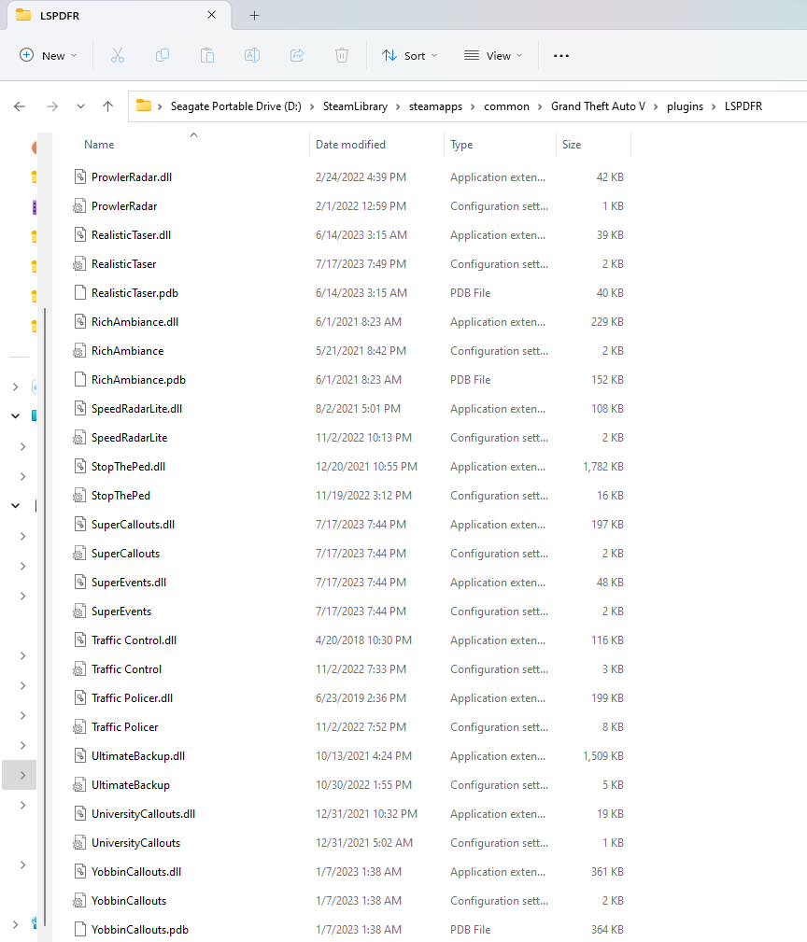Select the Traffic Control.dll file name

(x=134, y=640)
